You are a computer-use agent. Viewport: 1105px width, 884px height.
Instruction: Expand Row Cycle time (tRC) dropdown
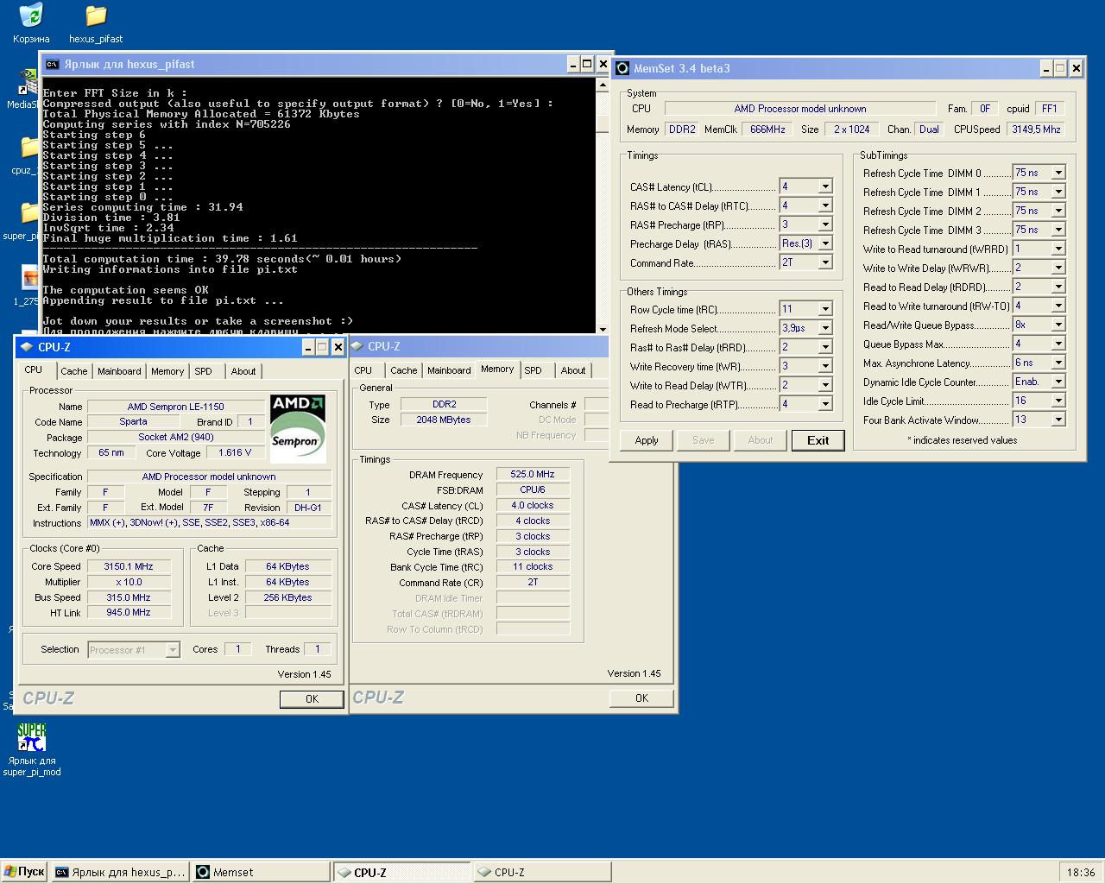[825, 309]
